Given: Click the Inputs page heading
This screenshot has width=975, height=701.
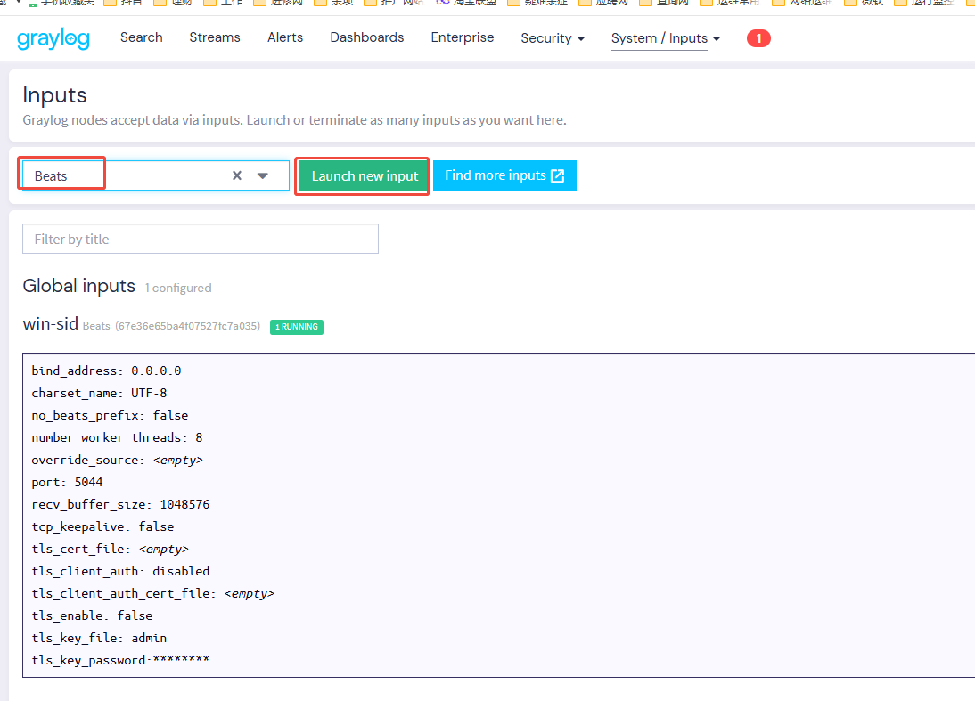Looking at the screenshot, I should click(x=54, y=95).
